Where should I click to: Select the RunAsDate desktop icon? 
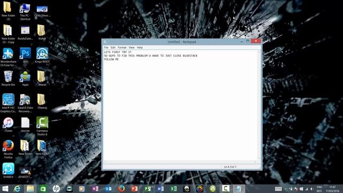click(x=25, y=32)
